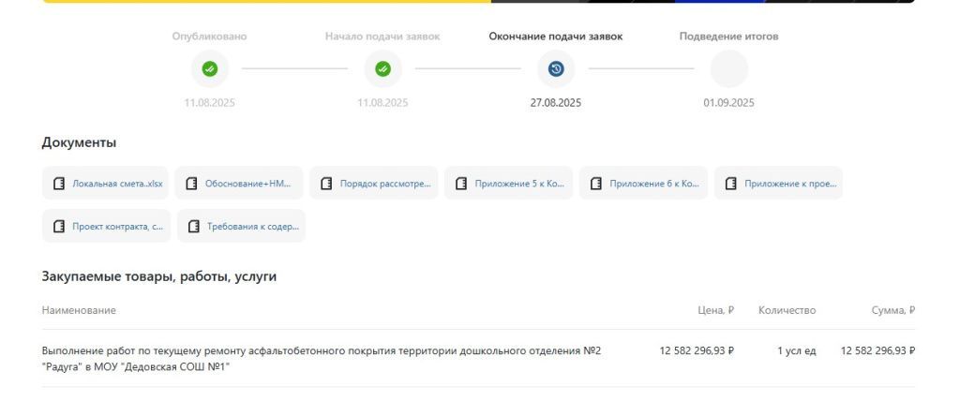Open the Проект контракта document link
This screenshot has width=960, height=401.
click(117, 226)
